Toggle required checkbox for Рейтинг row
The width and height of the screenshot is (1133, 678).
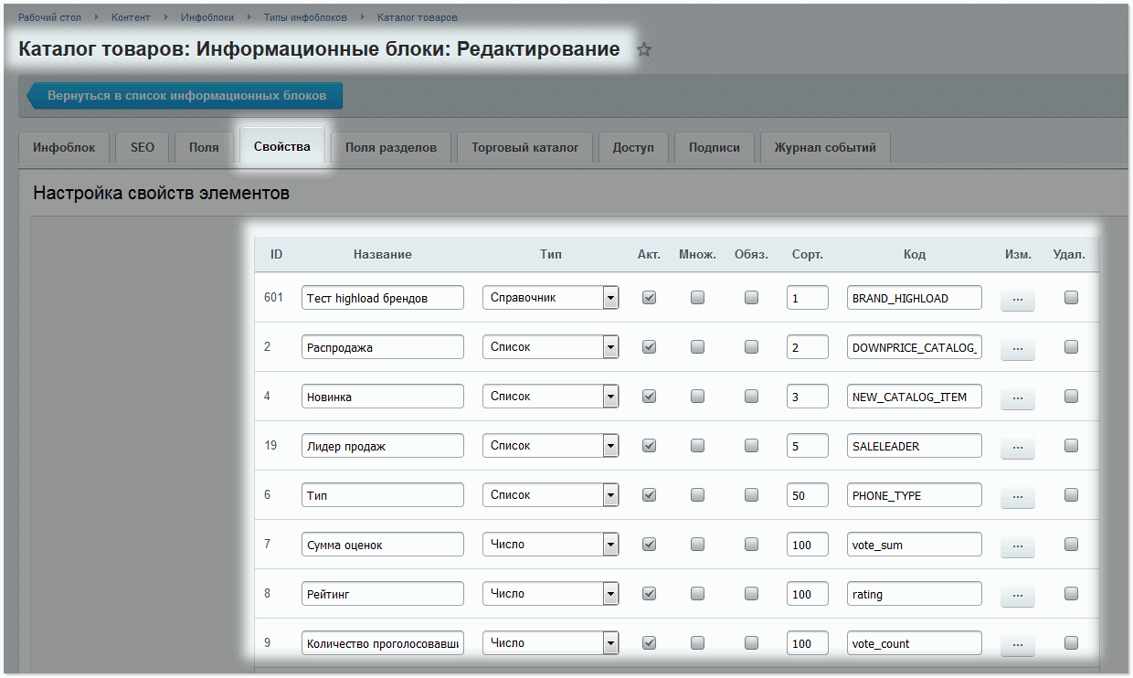pos(751,593)
